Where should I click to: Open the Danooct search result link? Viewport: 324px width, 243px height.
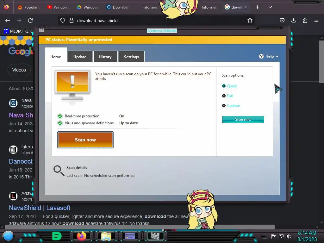click(x=21, y=161)
